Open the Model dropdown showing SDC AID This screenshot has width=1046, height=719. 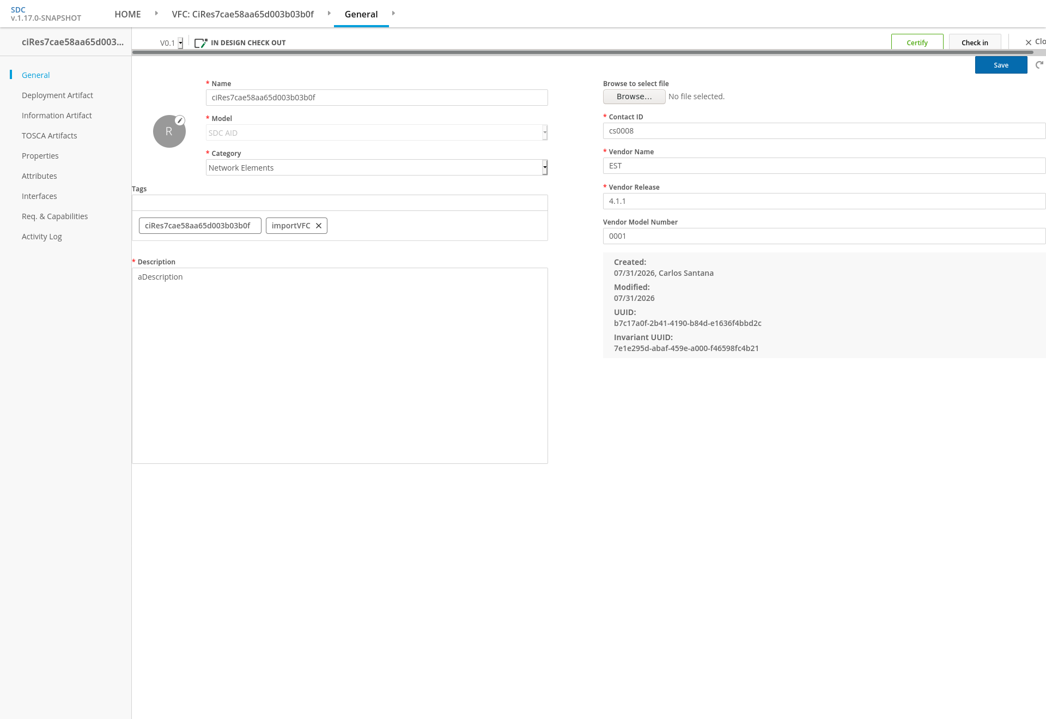click(376, 132)
